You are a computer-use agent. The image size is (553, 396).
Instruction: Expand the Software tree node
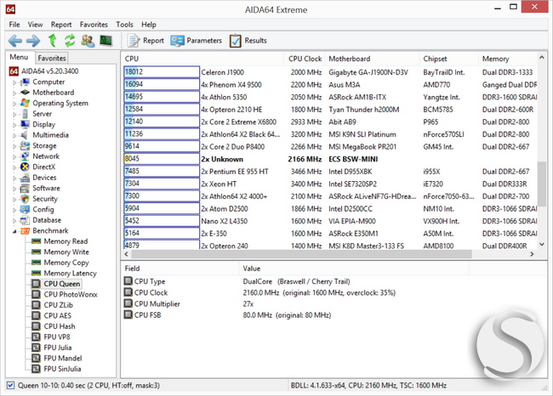(14, 189)
